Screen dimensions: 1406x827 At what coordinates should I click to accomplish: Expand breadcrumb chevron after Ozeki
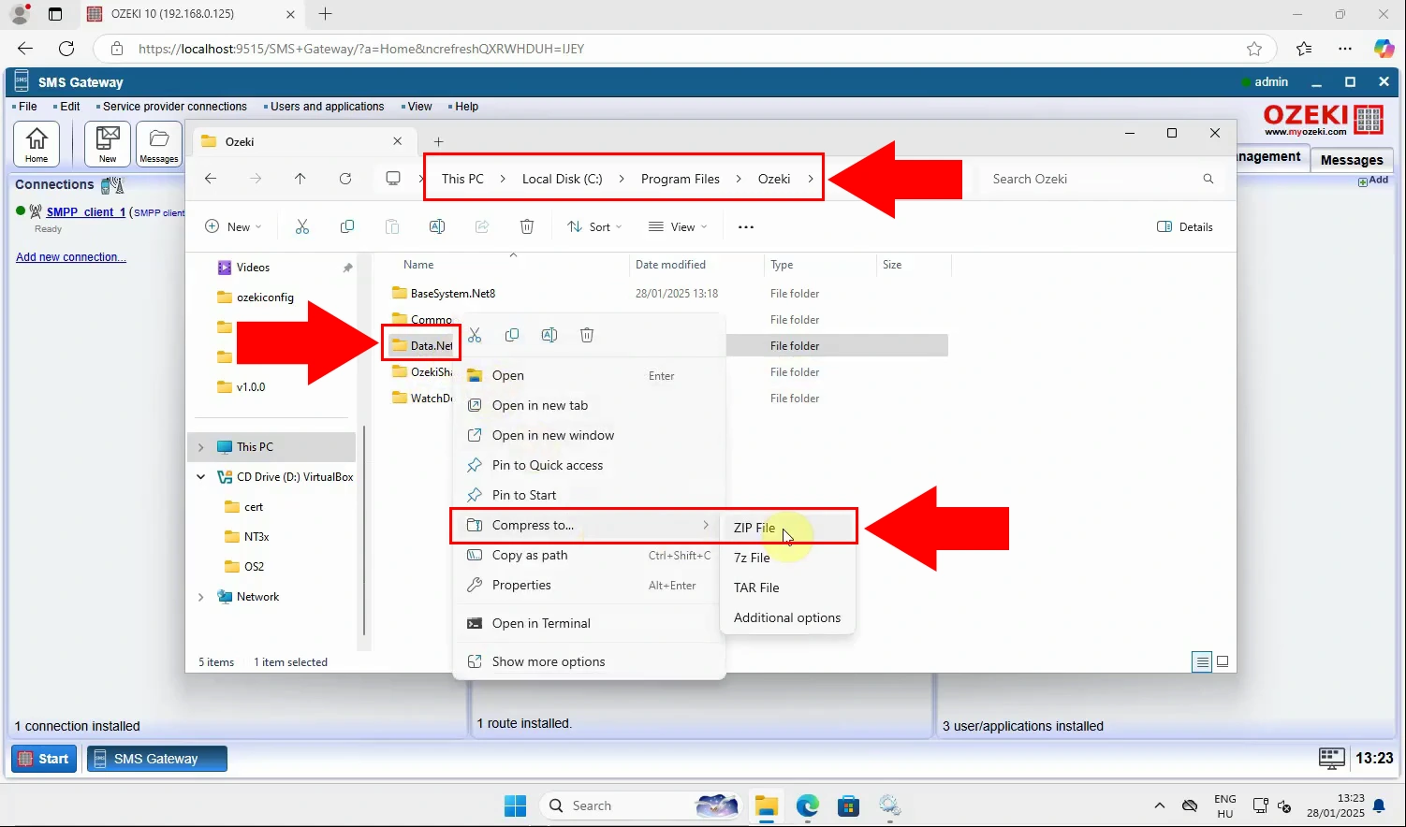(x=810, y=179)
